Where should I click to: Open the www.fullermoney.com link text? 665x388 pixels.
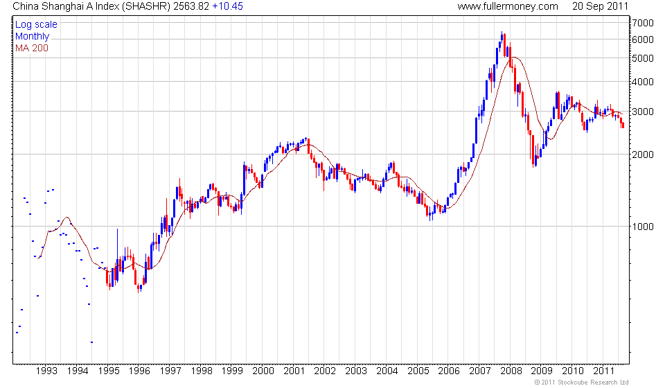pyautogui.click(x=508, y=6)
